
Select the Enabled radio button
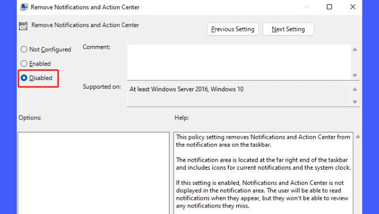point(24,64)
